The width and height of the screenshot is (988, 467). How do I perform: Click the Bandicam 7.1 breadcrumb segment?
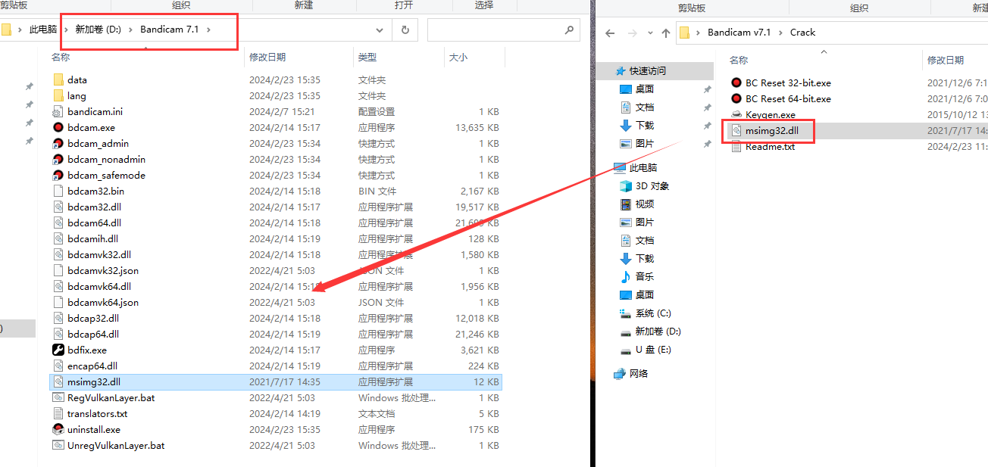coord(168,30)
